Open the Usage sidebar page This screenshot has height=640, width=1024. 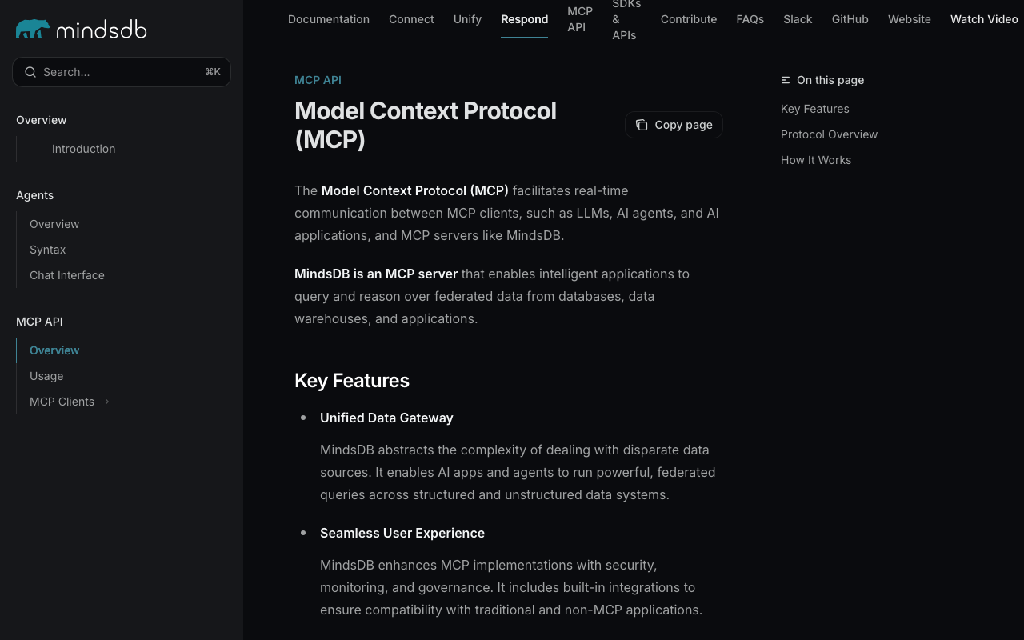coord(46,376)
